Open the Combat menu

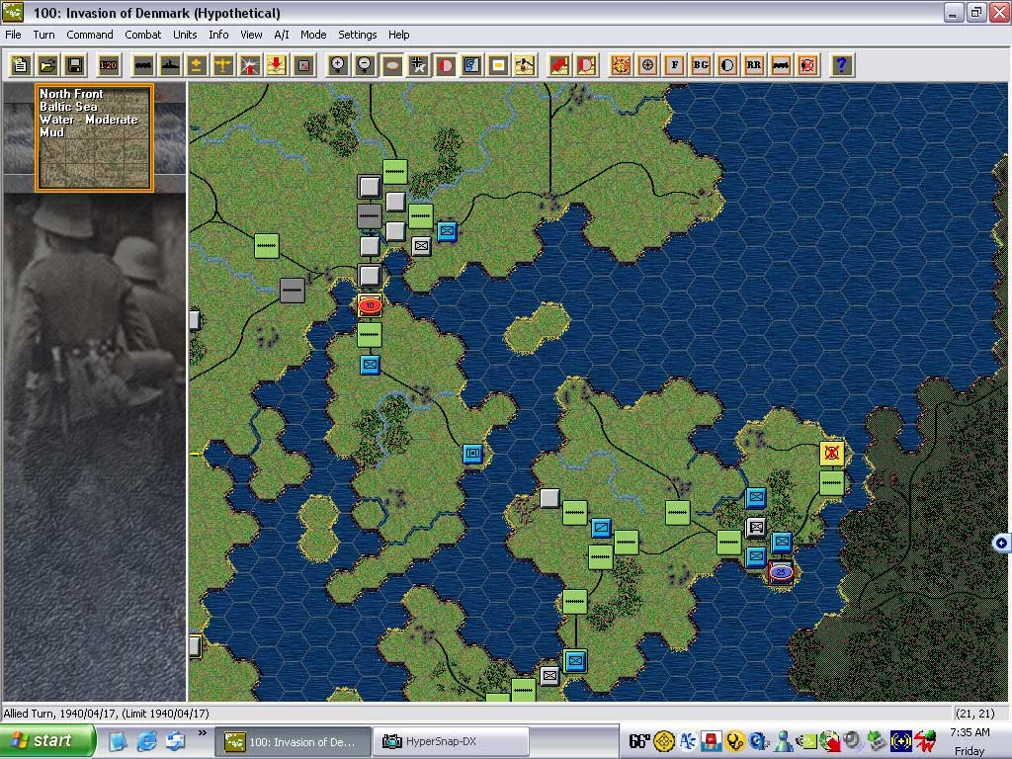[143, 35]
